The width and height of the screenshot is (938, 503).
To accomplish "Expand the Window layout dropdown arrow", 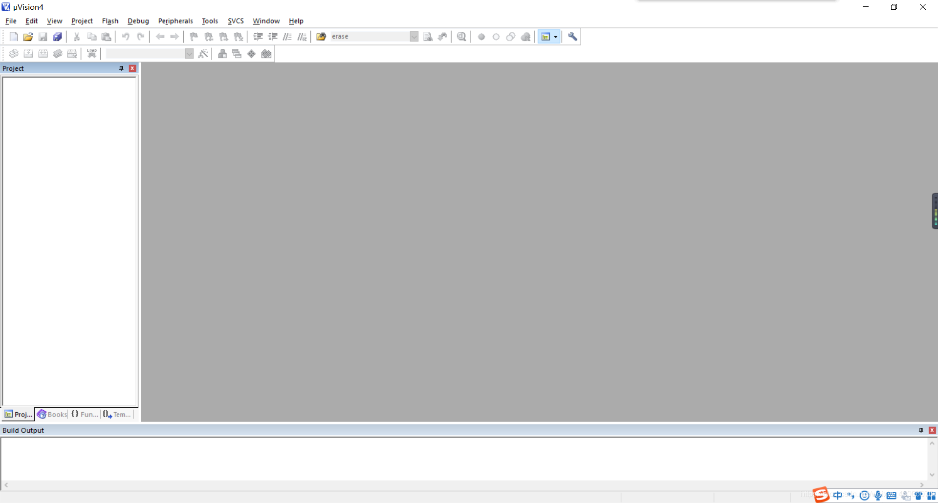I will 556,37.
